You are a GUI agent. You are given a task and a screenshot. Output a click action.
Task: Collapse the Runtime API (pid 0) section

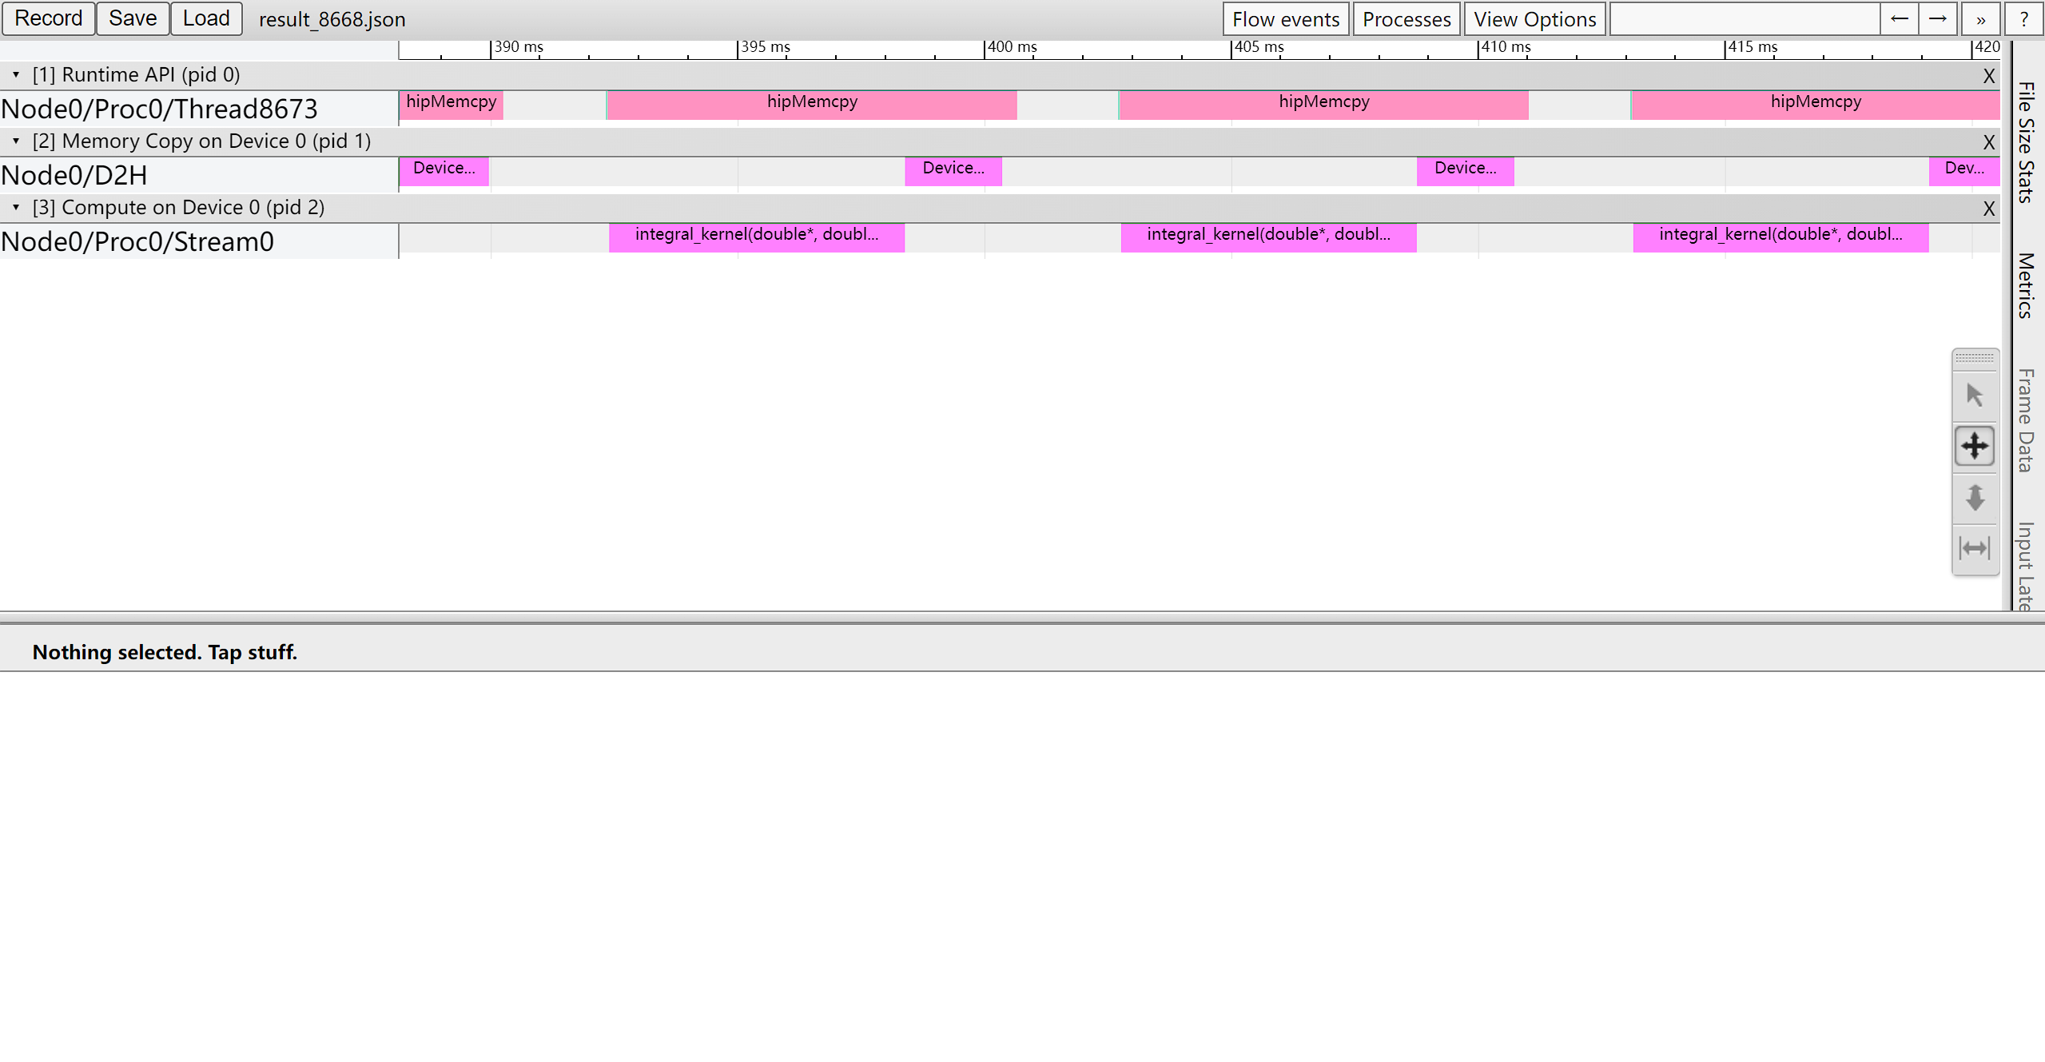16,74
